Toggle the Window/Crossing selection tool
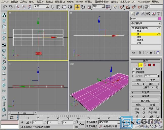This screenshot has height=130, width=164. coord(70,7)
